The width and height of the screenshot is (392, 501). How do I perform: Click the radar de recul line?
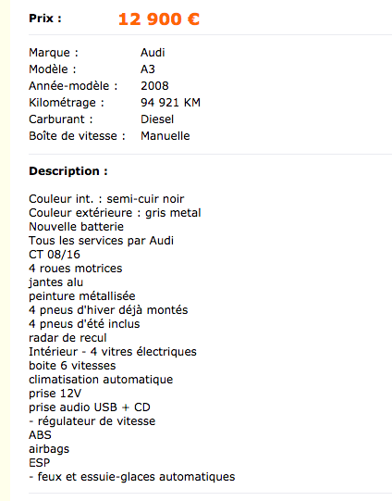[x=67, y=338]
